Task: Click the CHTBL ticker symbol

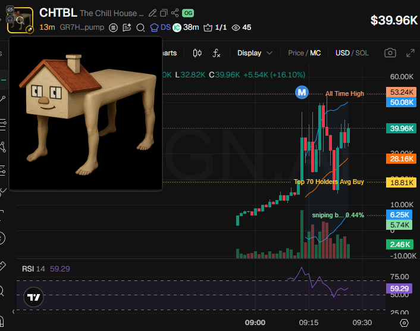Action: pyautogui.click(x=58, y=13)
